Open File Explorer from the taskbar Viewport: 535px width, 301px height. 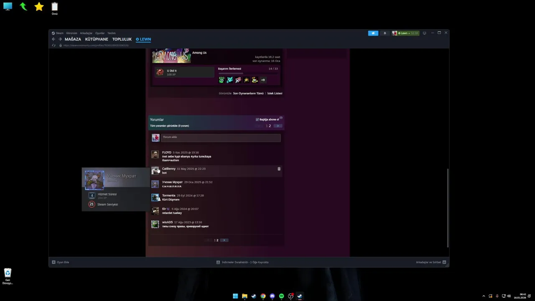point(245,296)
